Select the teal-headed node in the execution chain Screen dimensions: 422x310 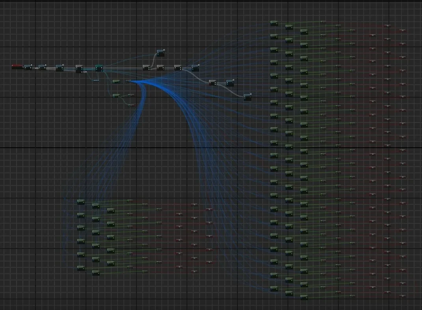coord(99,68)
